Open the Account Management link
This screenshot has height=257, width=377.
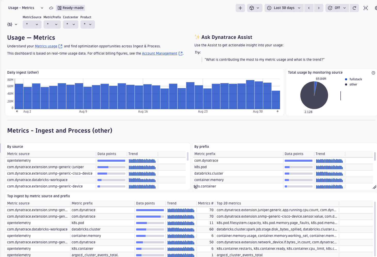tap(160, 53)
